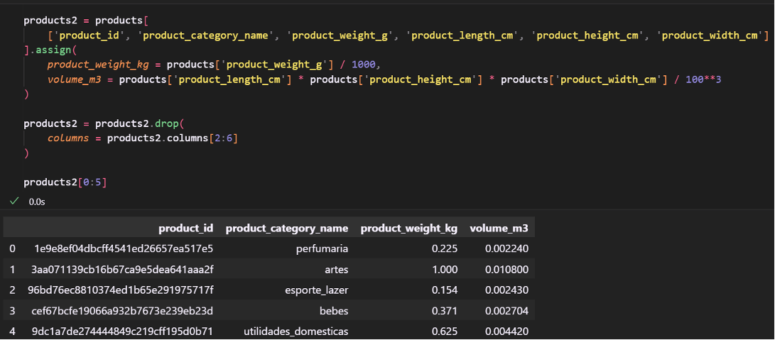Image resolution: width=775 pixels, height=340 pixels.
Task: Click the product_category_name column header
Action: pos(286,228)
